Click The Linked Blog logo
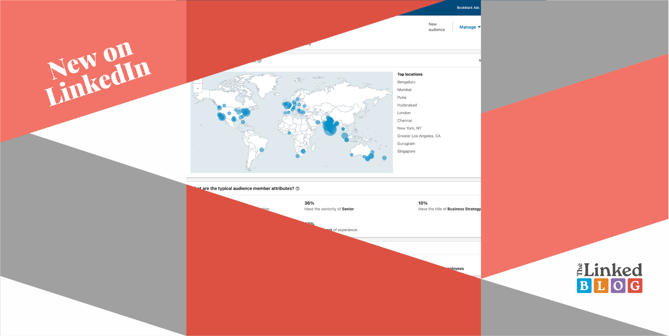 pyautogui.click(x=609, y=278)
